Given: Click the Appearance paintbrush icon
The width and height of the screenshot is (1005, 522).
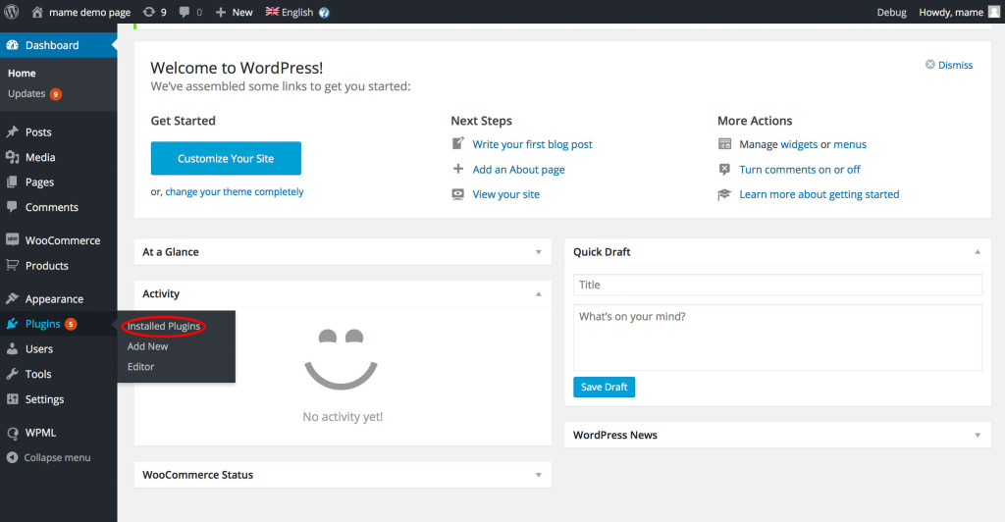Looking at the screenshot, I should click(12, 298).
